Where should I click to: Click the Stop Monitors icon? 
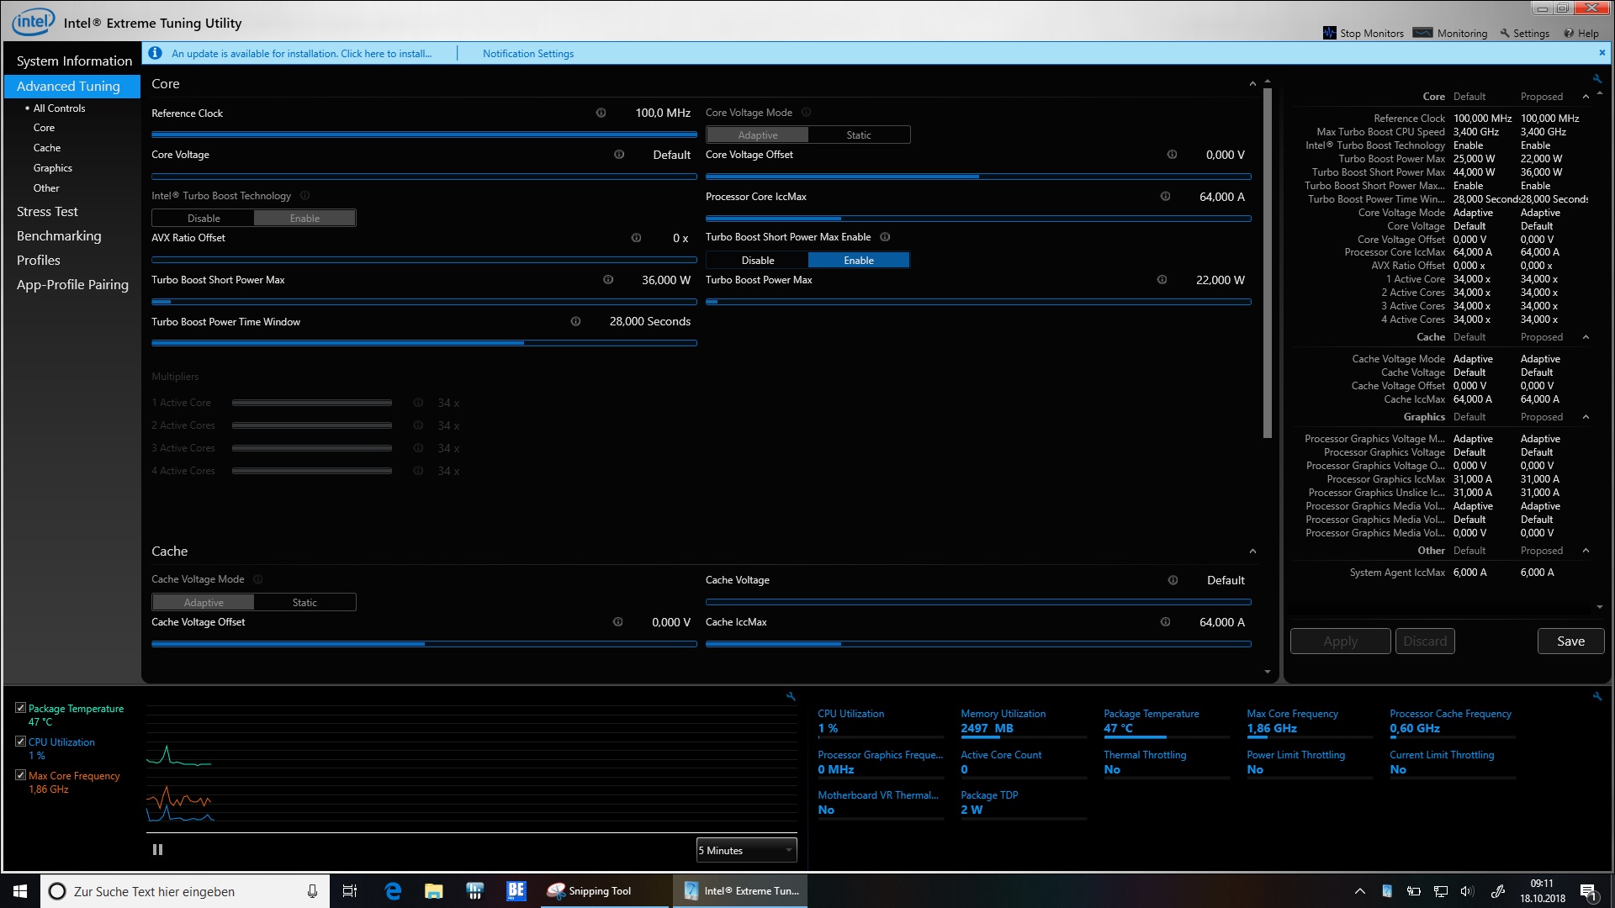pos(1330,33)
